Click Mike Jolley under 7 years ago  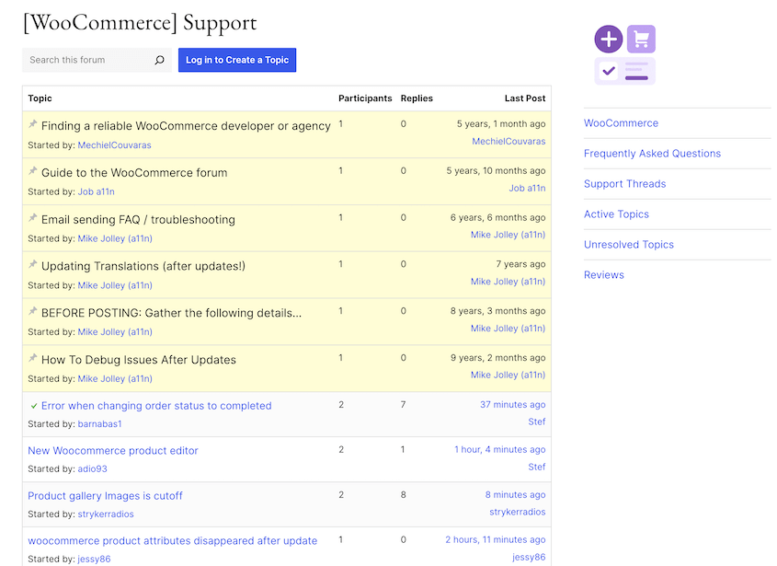pyautogui.click(x=508, y=282)
